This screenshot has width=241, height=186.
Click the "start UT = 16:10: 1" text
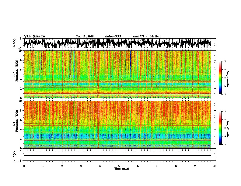(147, 36)
